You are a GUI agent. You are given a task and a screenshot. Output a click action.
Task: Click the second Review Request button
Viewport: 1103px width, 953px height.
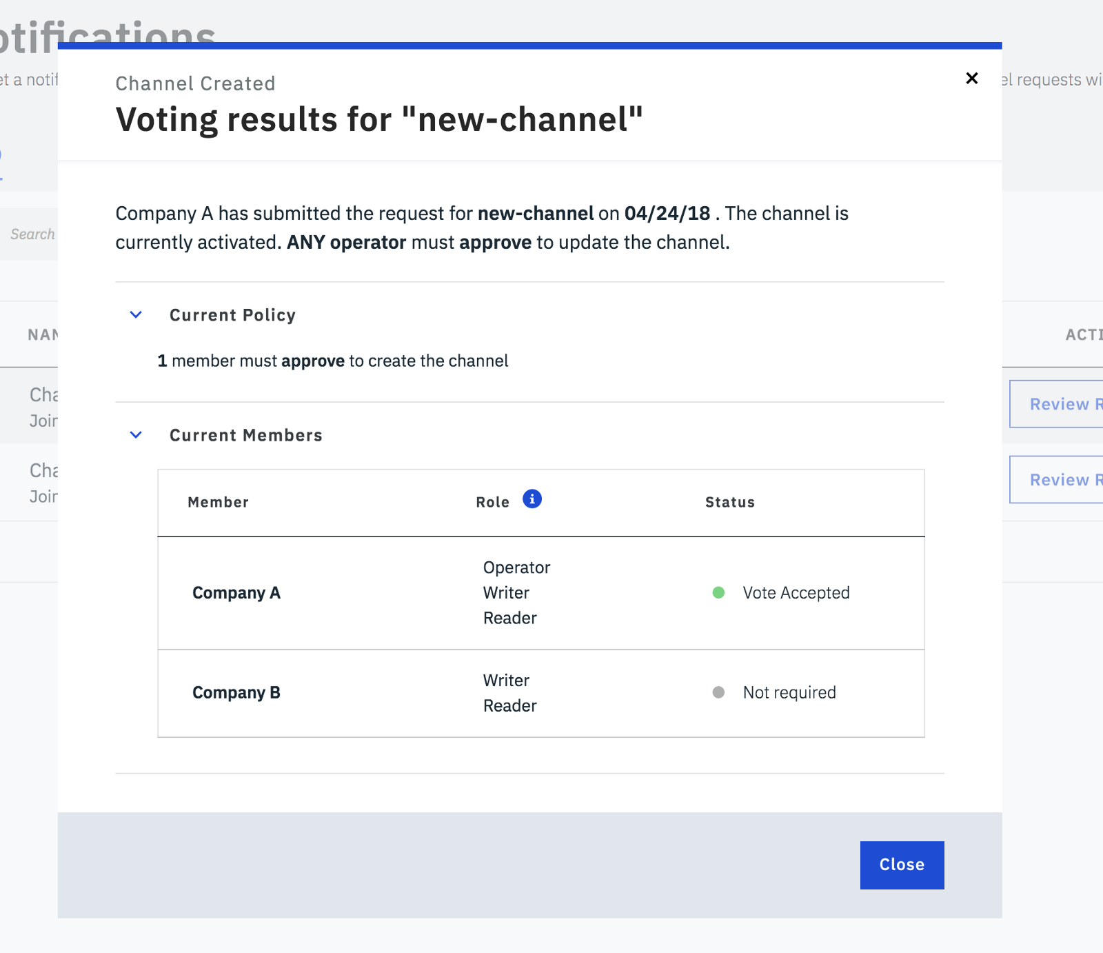click(x=1056, y=480)
